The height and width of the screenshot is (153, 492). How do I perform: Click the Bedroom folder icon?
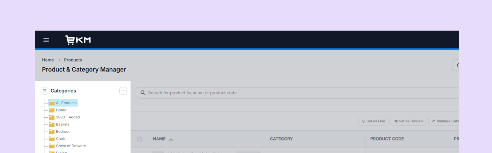point(52,132)
